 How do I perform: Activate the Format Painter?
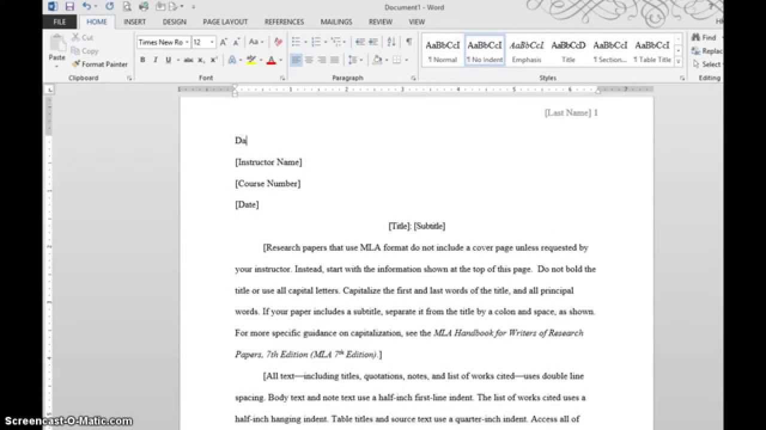click(x=99, y=64)
